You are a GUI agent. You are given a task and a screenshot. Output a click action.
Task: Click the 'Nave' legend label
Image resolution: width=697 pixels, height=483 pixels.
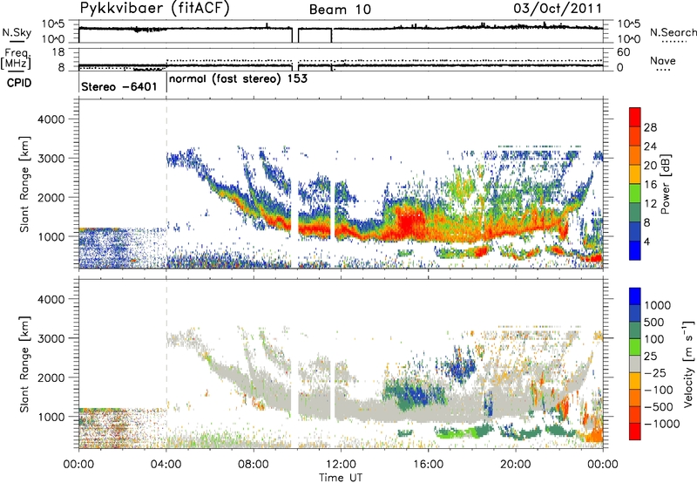pyautogui.click(x=662, y=61)
